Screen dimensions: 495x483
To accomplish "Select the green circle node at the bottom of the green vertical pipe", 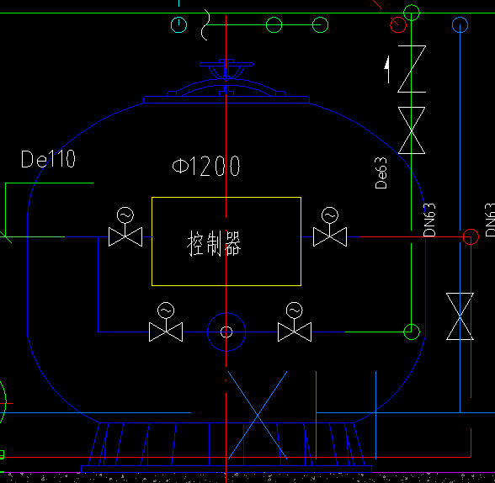I will click(x=412, y=332).
